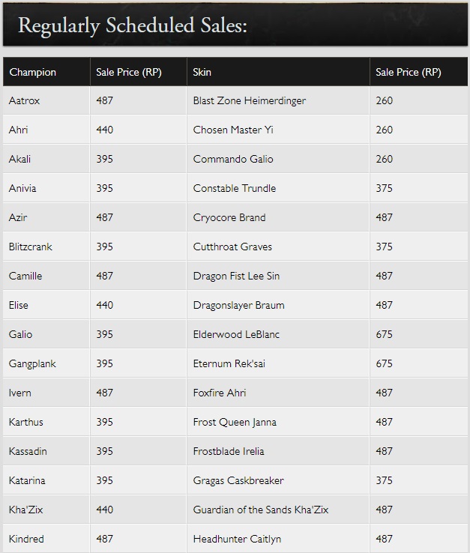
Task: Select the Aatrox champion cell
Action: pyautogui.click(x=25, y=100)
